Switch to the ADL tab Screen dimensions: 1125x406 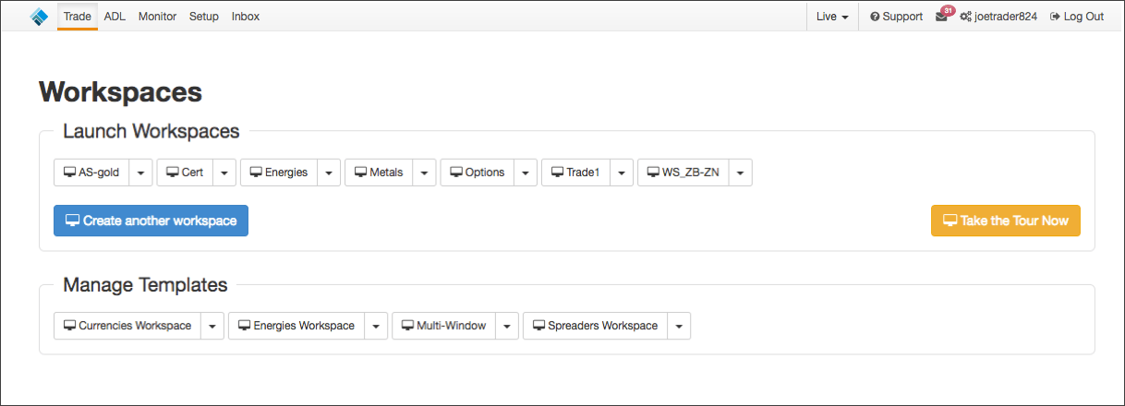pos(115,17)
